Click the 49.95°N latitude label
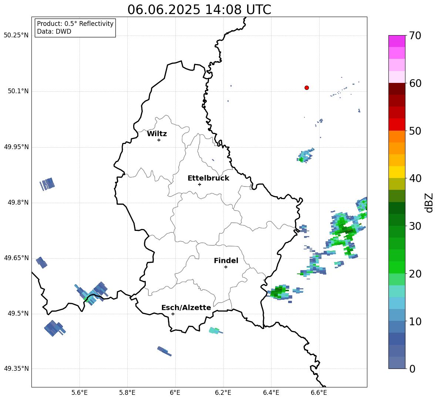Image resolution: width=438 pixels, height=400 pixels. coord(16,147)
